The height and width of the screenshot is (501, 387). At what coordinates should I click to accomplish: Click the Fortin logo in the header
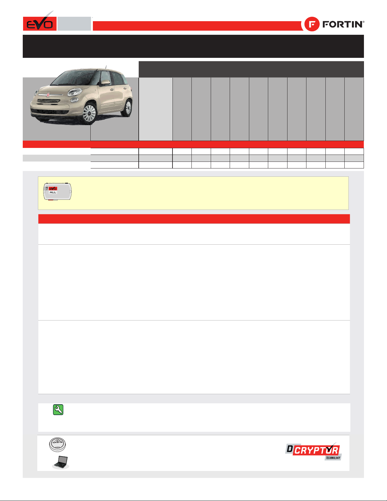point(334,24)
